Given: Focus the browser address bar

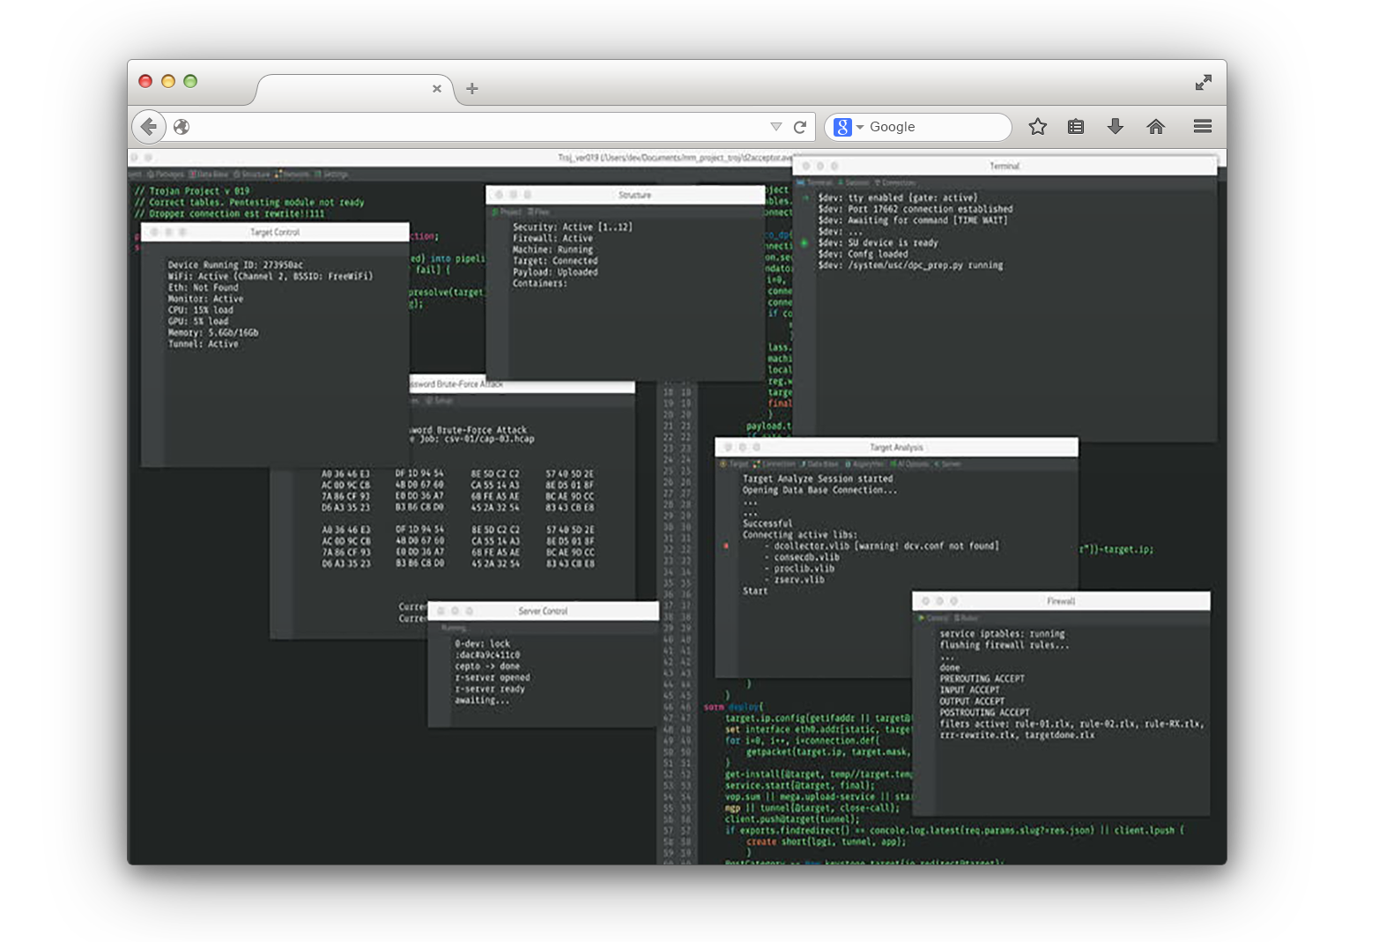Looking at the screenshot, I should (x=476, y=127).
